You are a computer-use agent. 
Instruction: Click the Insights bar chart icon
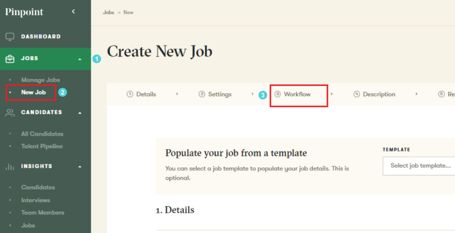coord(10,167)
